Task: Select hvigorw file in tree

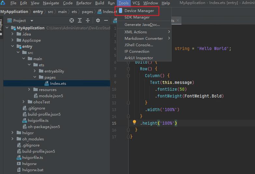Action: pos(29,164)
